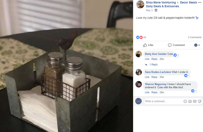Click the salt and pepper holder photo
This screenshot has height=132, width=203.
pos(66,66)
